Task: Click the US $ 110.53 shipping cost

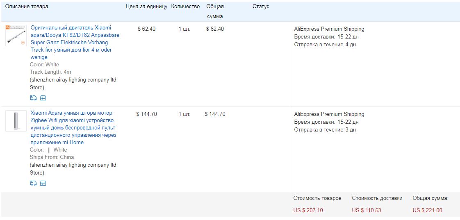Action: click(x=366, y=210)
